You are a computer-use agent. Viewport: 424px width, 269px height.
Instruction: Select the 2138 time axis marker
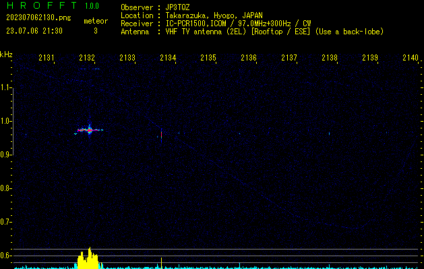coord(330,59)
